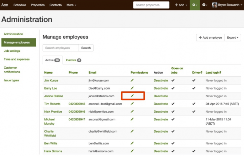Click Barry Lee's permissions pencil icon
The height and width of the screenshot is (156, 244).
pos(132,88)
